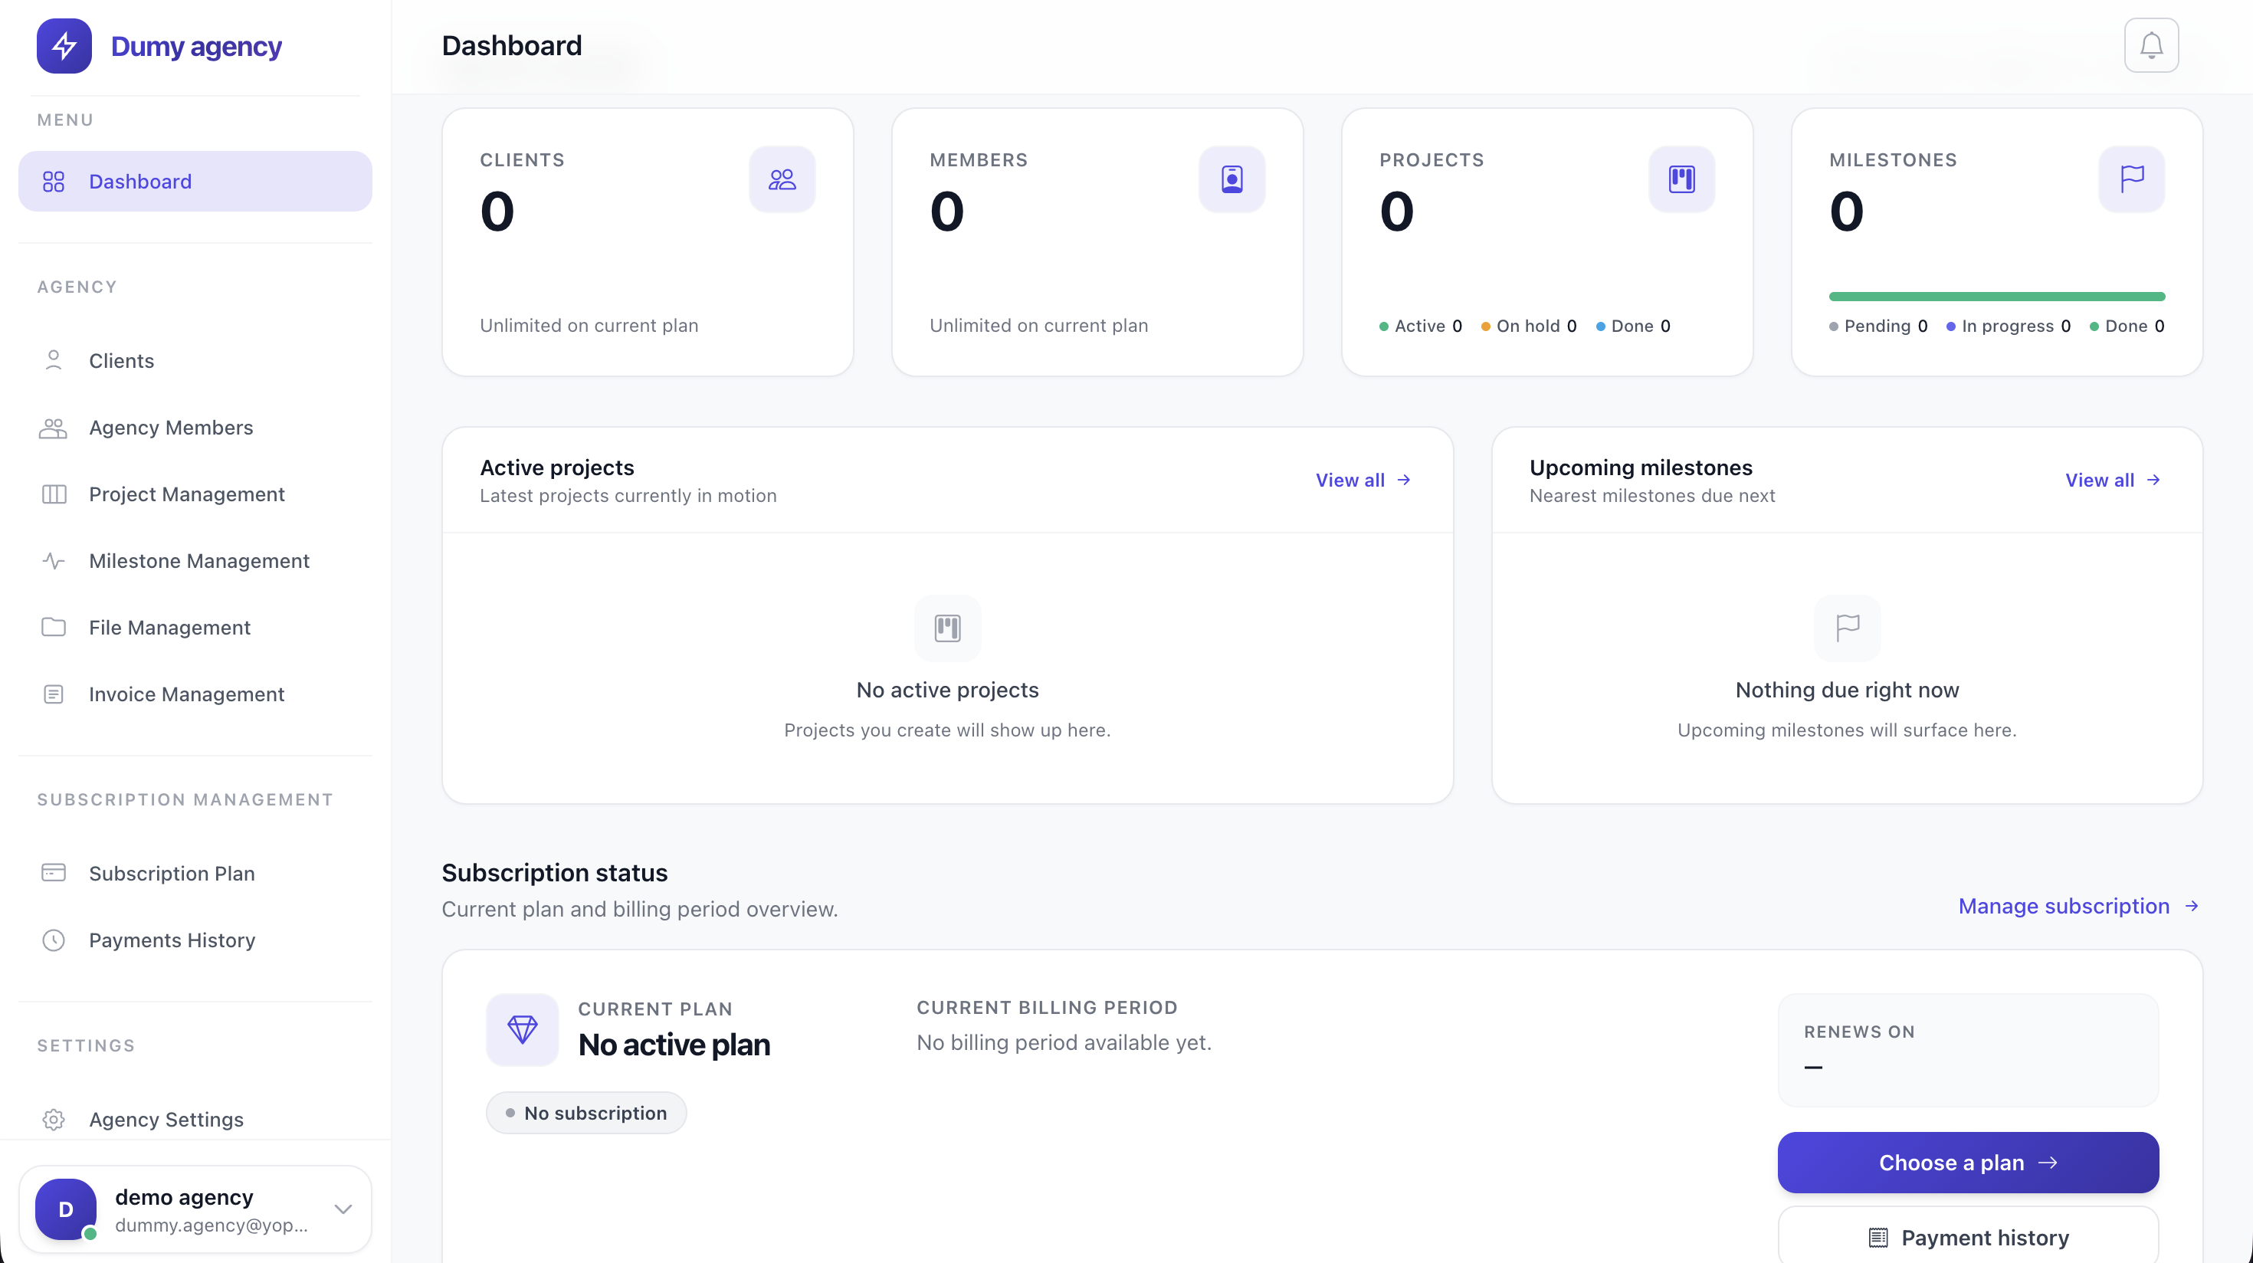Click the Agency Settings gear icon
2253x1263 pixels.
click(x=54, y=1120)
